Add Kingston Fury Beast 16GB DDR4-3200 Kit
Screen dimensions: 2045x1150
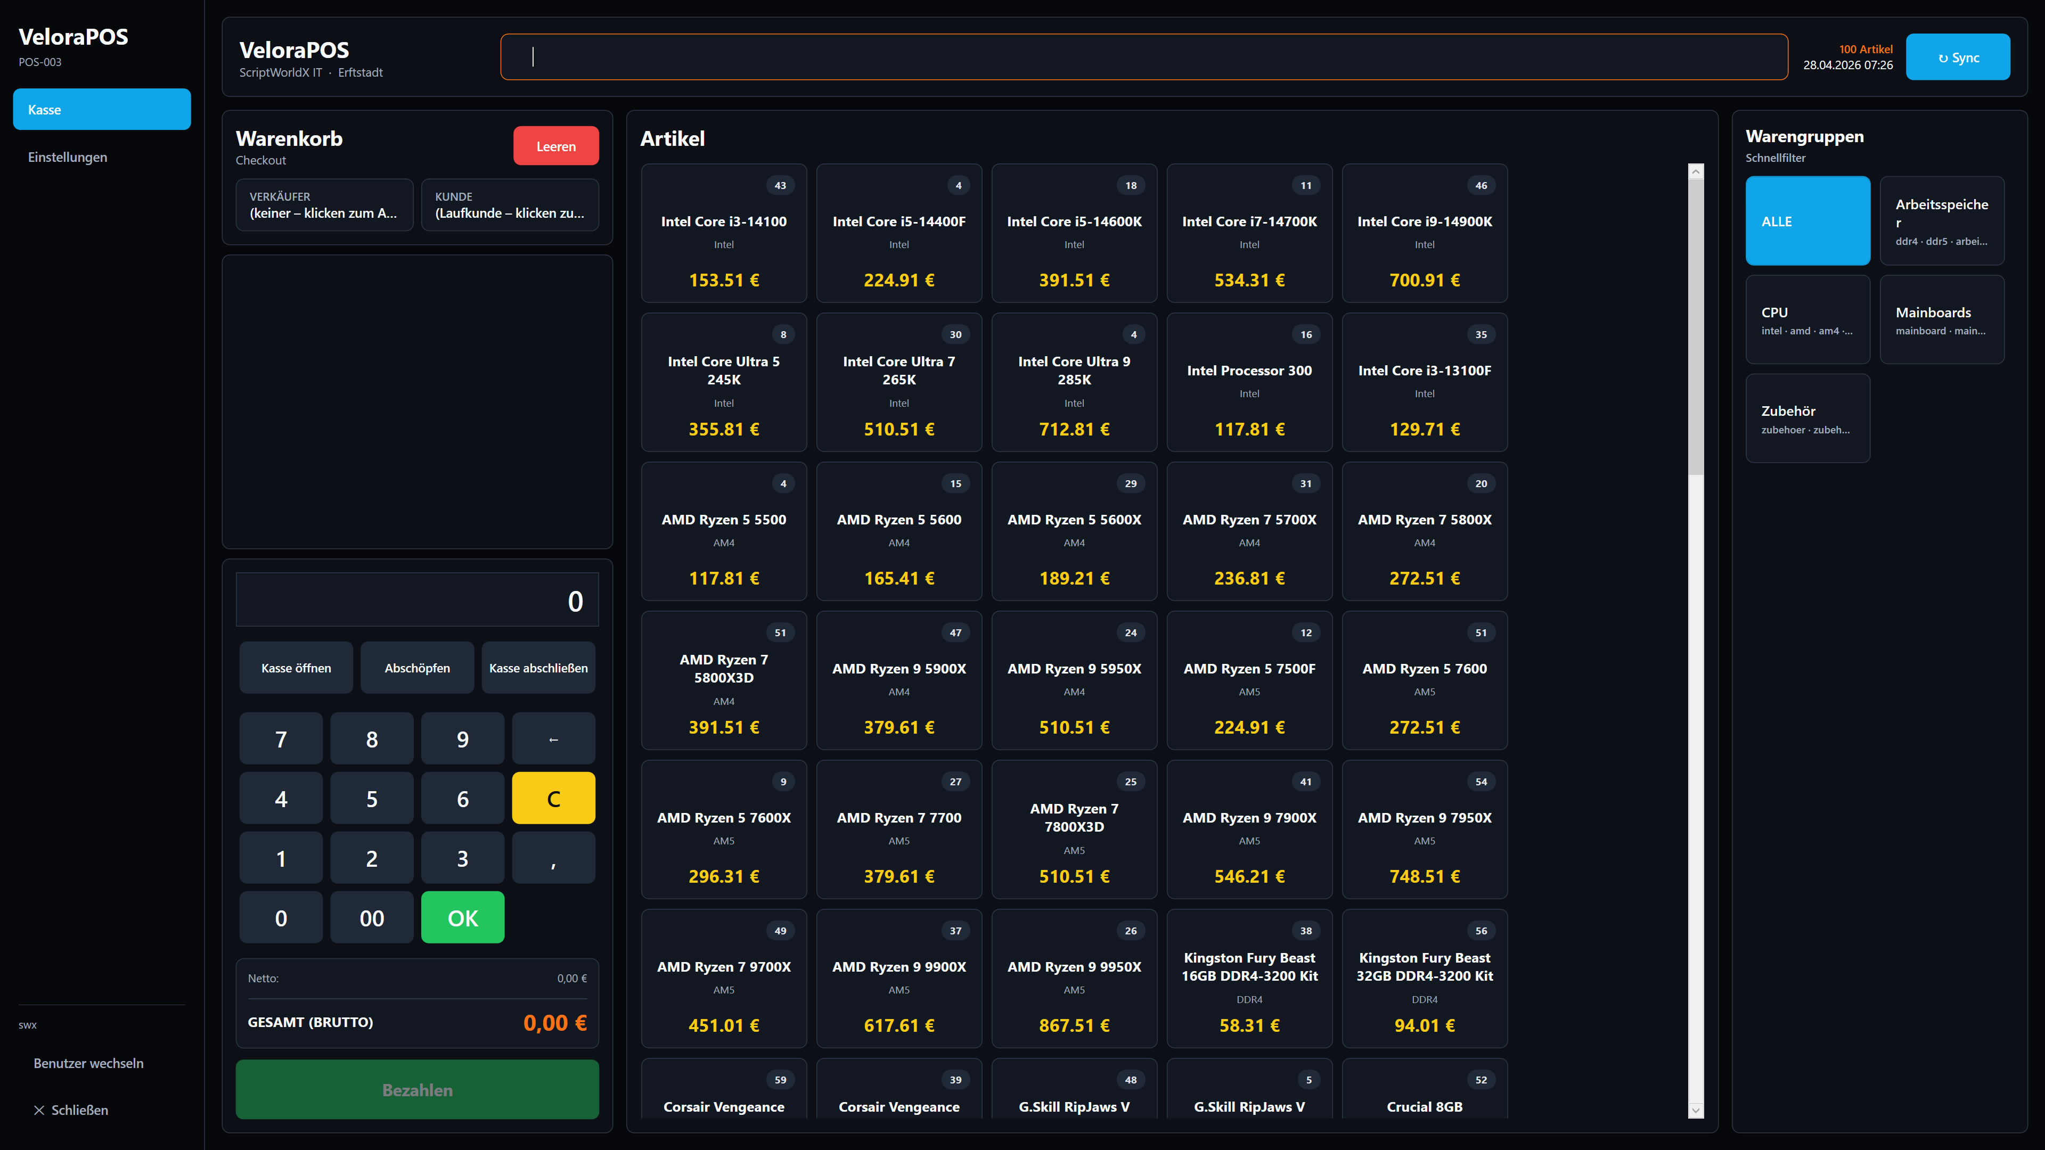(1249, 979)
